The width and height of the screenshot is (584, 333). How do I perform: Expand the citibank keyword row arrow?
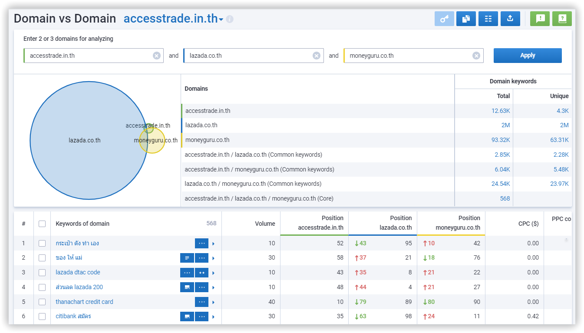click(x=214, y=317)
